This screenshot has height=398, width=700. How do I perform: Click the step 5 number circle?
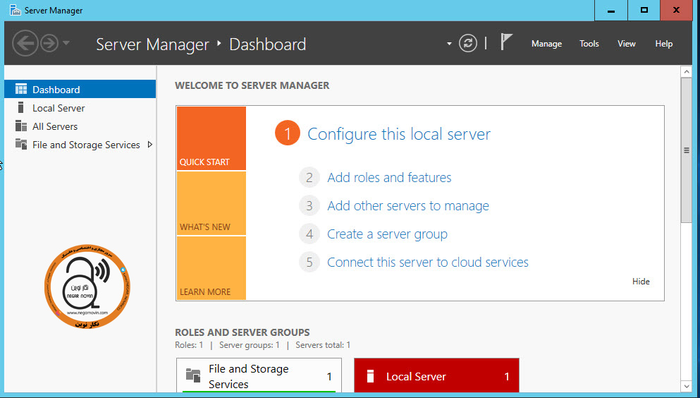[309, 263]
